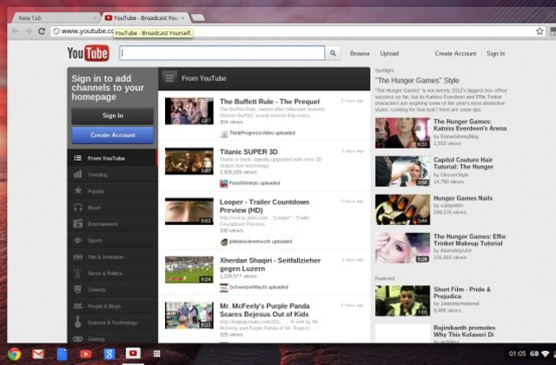
Task: Select People & Blogs category
Action: coord(112,306)
